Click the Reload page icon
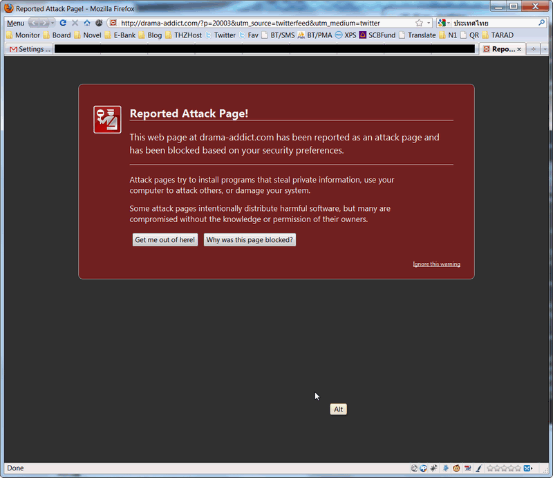This screenshot has height=478, width=553. (63, 23)
